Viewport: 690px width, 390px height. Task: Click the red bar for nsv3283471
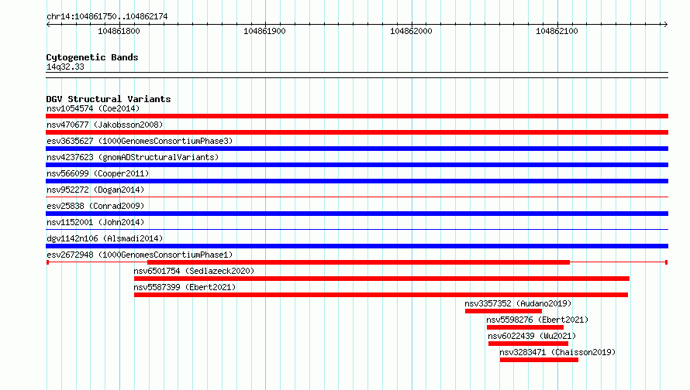pos(539,360)
